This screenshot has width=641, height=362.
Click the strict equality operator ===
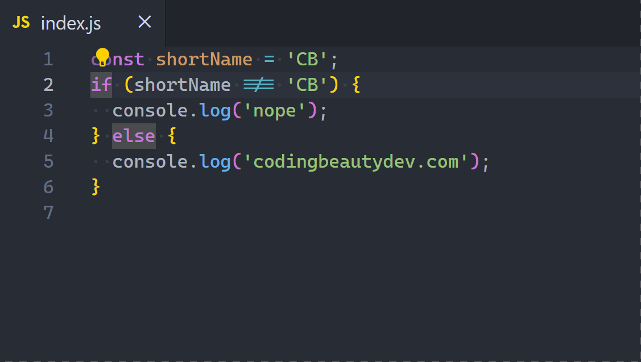pos(259,84)
